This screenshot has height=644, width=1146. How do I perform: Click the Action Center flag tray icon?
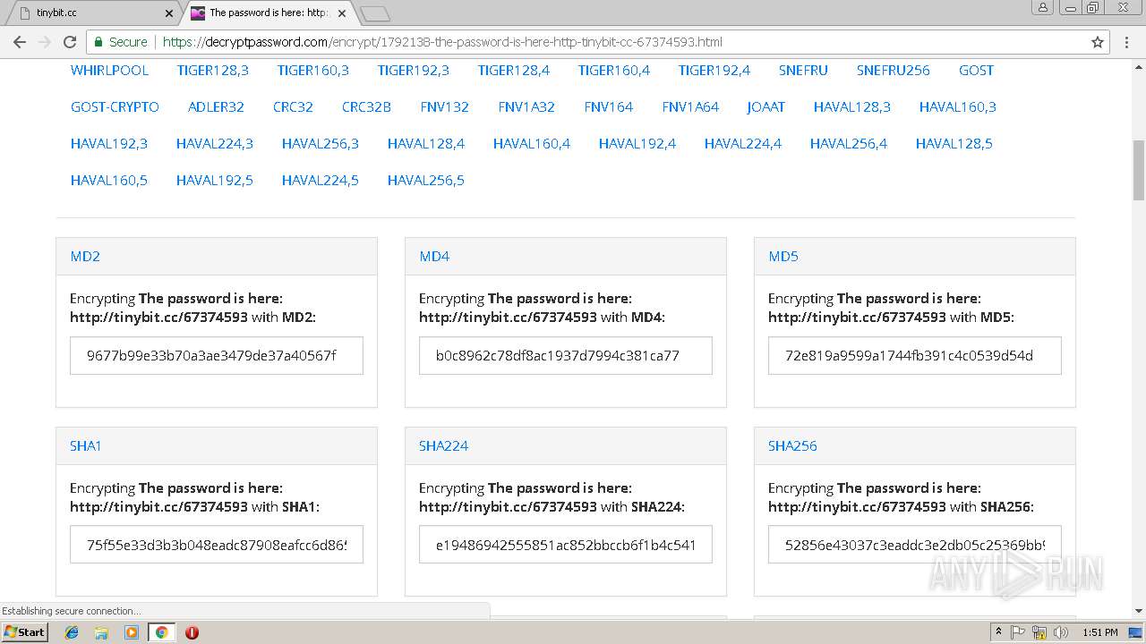point(1018,632)
